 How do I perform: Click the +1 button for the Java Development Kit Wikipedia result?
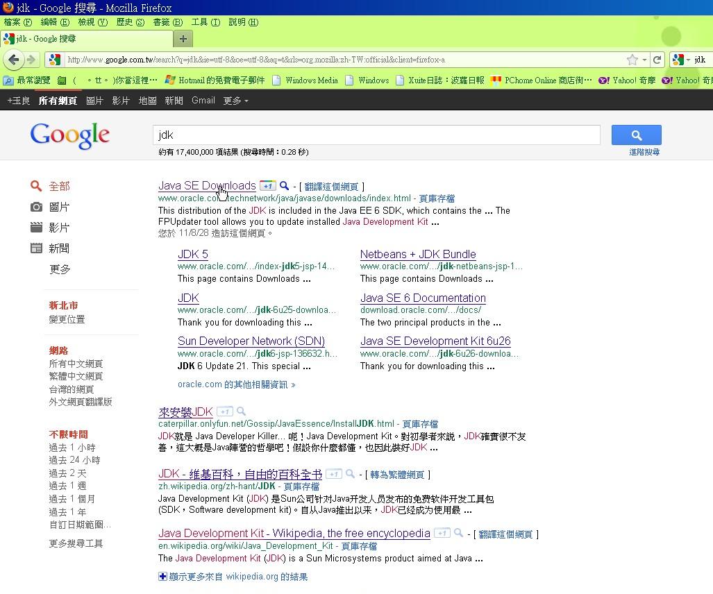pos(442,533)
